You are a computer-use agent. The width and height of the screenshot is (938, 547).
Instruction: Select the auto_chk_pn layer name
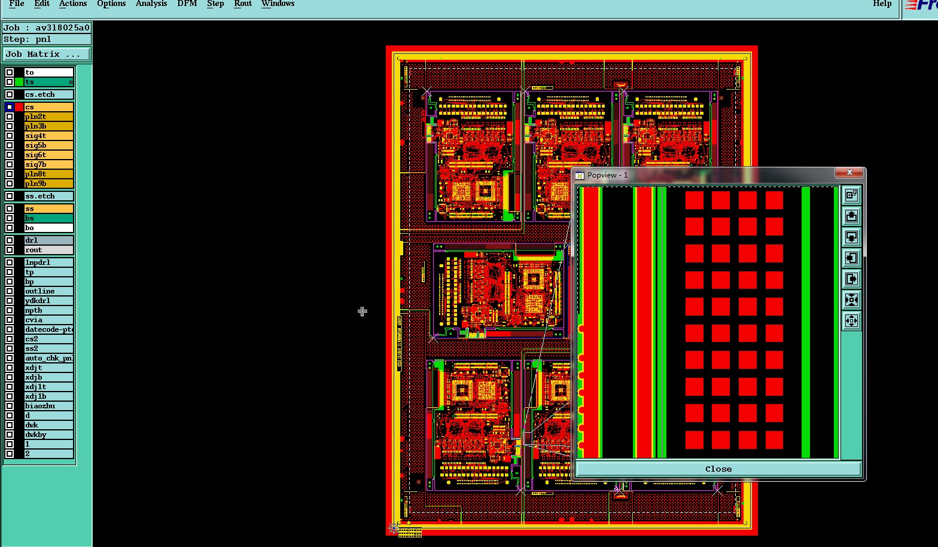48,358
